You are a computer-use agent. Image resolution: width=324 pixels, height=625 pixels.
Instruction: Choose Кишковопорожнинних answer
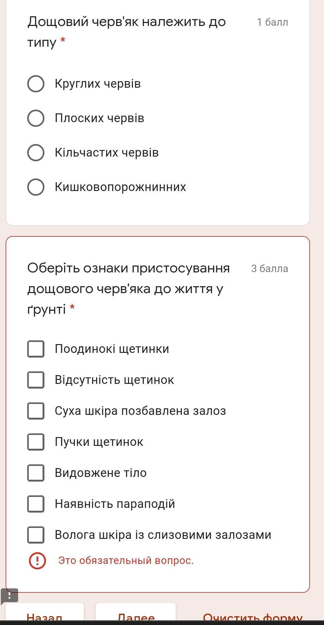pos(36,187)
